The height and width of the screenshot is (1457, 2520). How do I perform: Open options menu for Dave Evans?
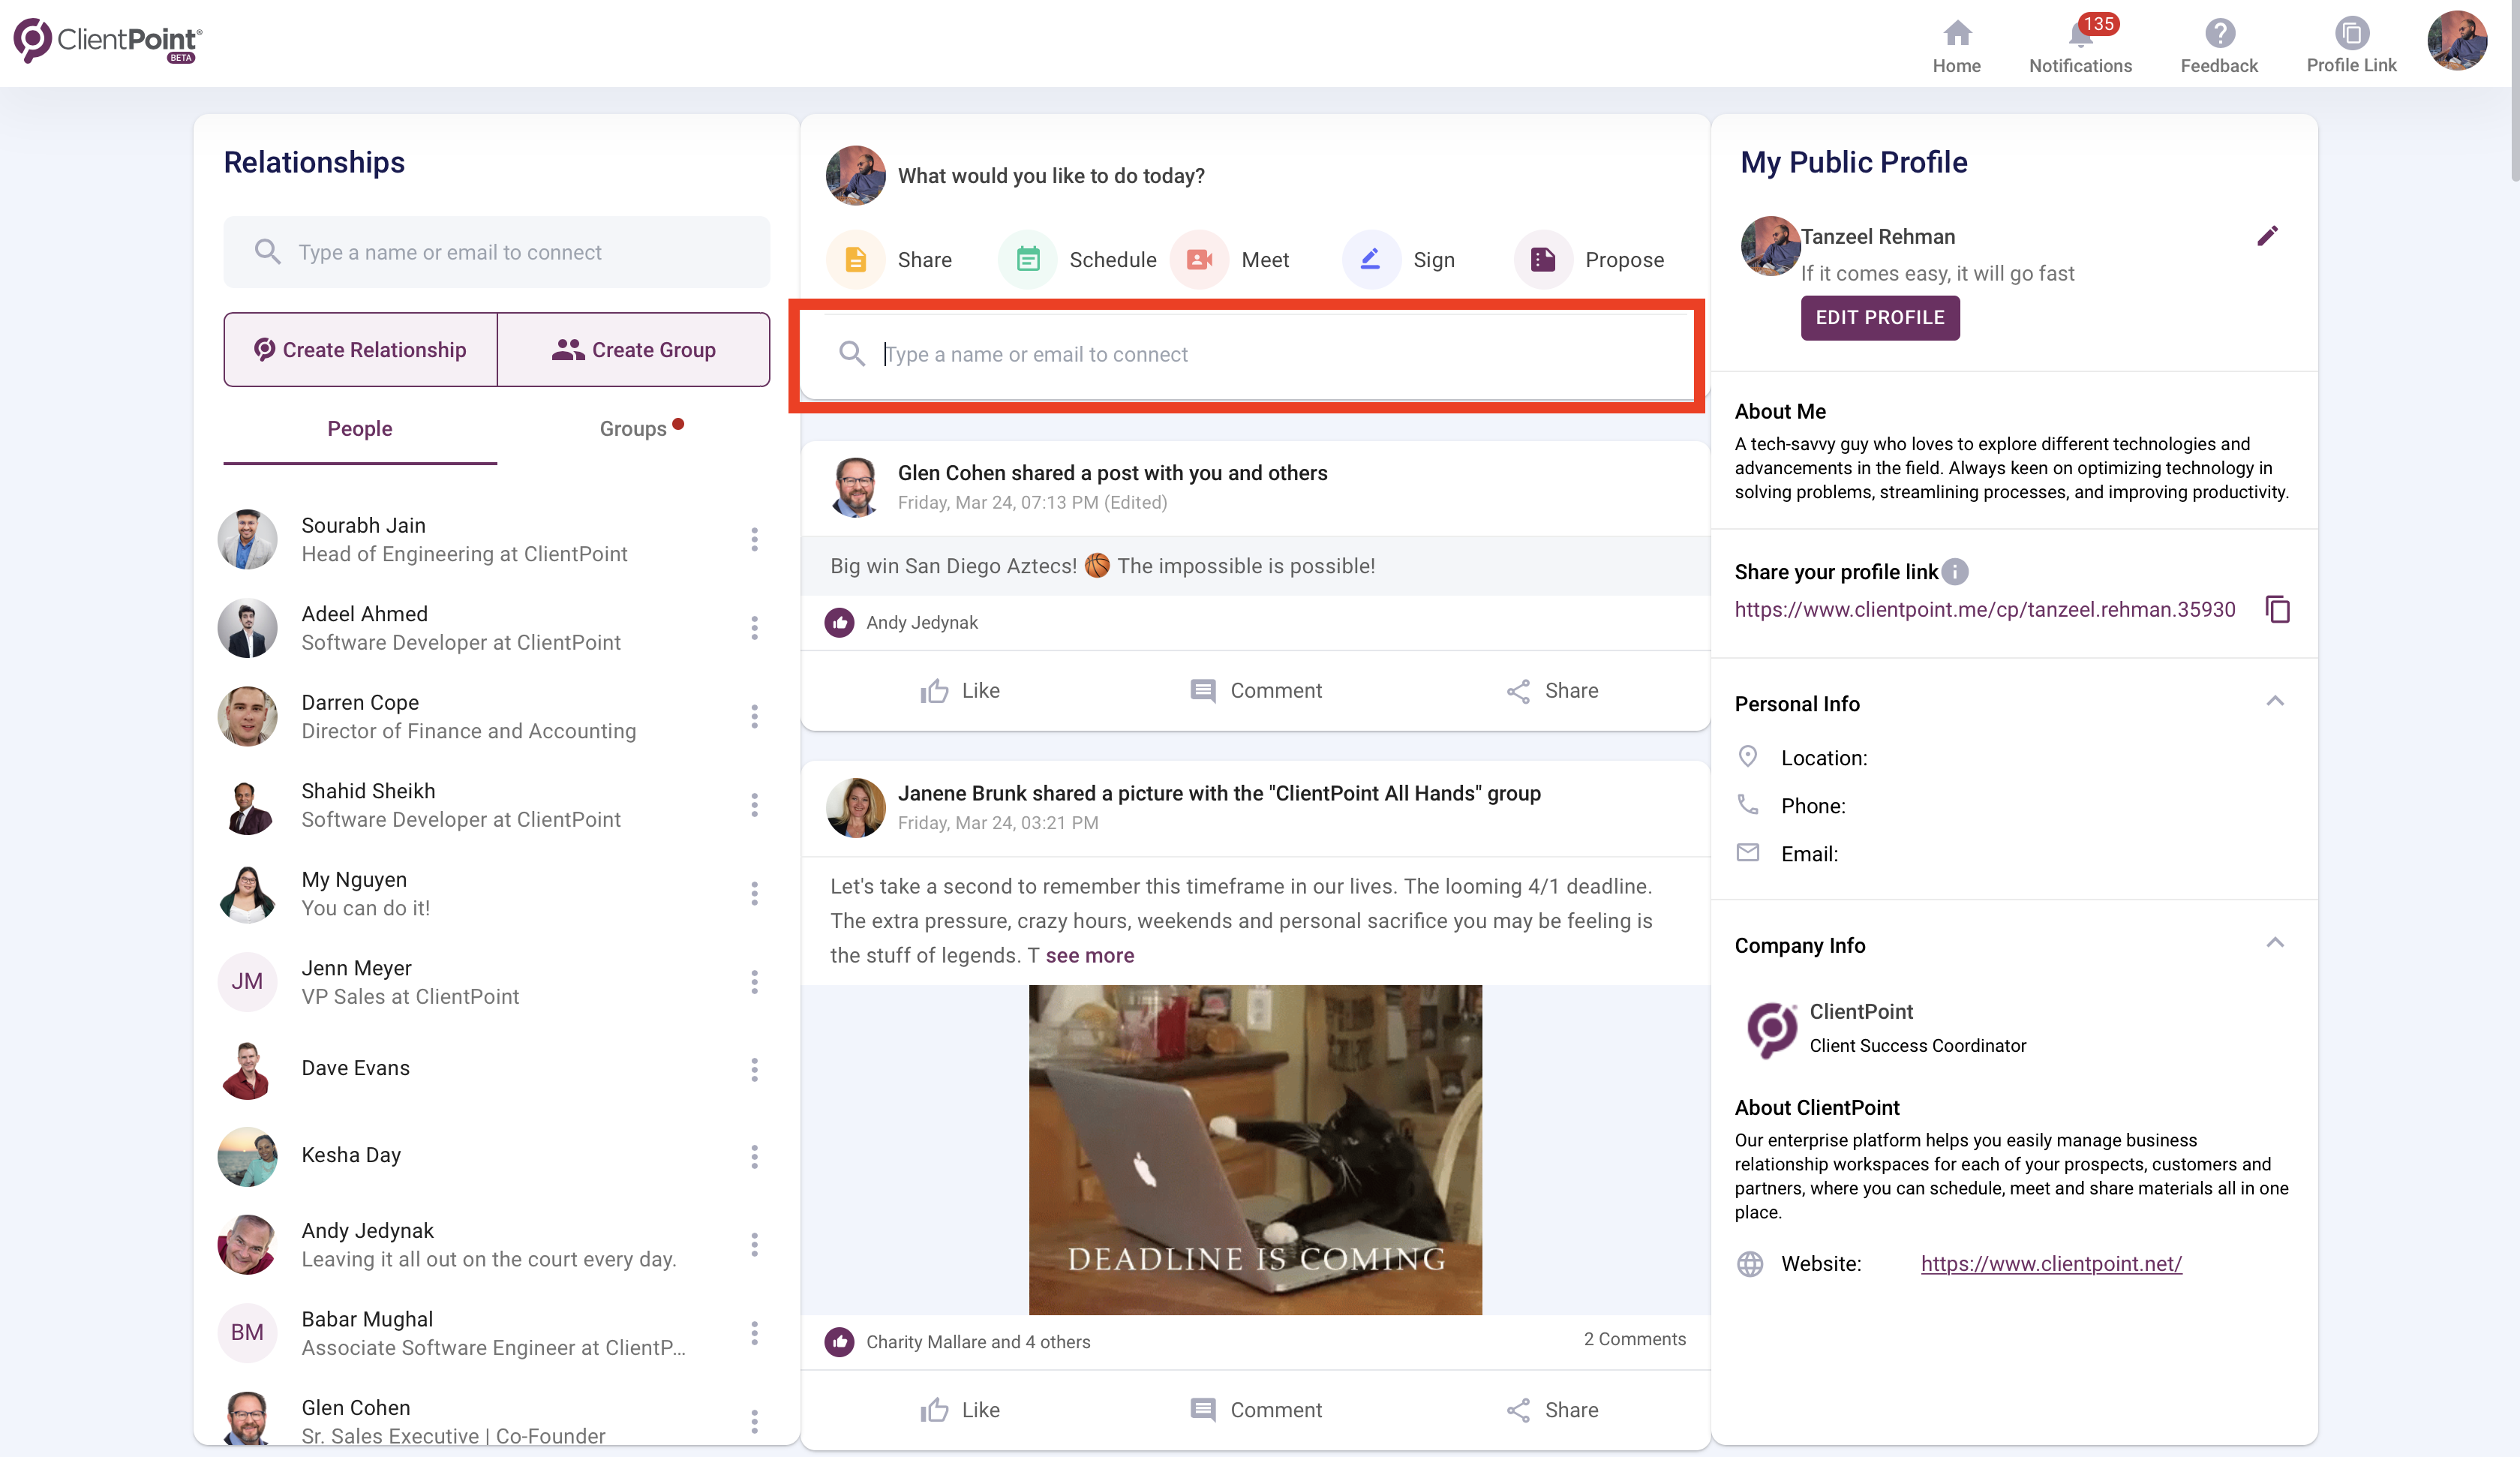pos(754,1070)
